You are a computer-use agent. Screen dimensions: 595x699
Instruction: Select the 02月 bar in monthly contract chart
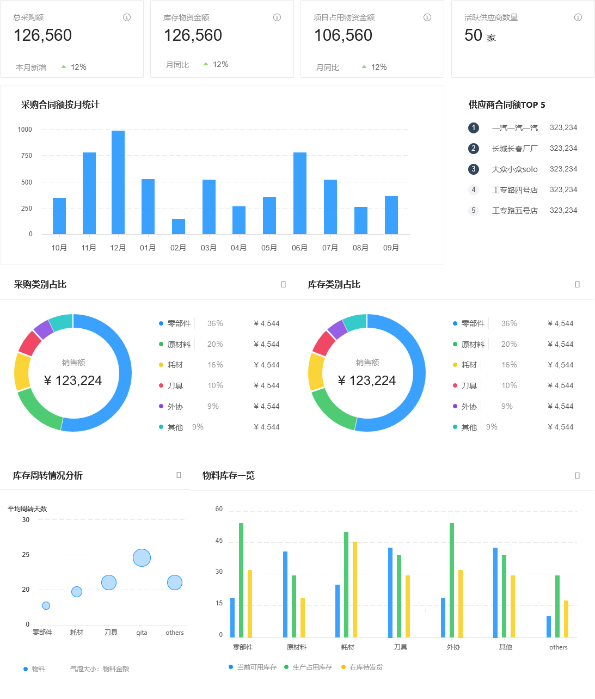click(x=179, y=226)
